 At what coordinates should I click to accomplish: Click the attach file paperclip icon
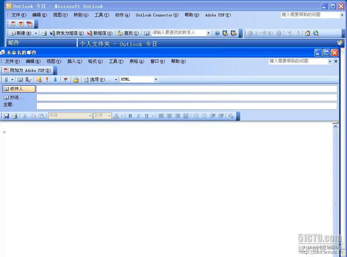(6, 80)
